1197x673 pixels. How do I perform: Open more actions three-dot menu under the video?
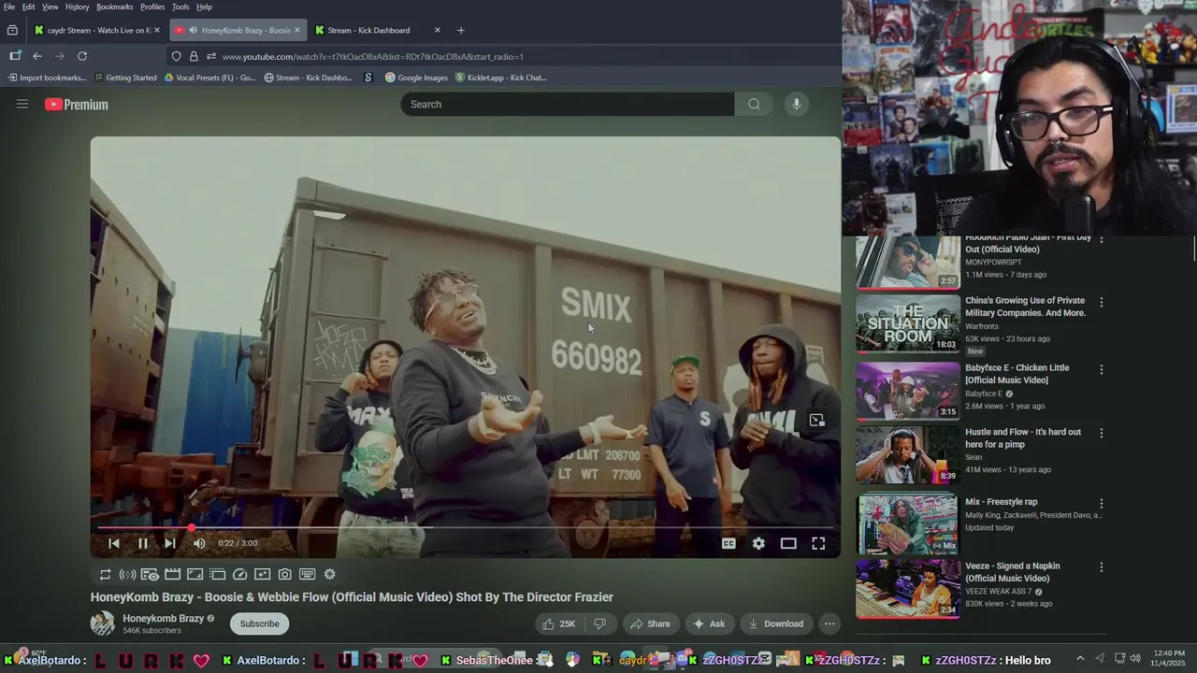[x=829, y=623]
